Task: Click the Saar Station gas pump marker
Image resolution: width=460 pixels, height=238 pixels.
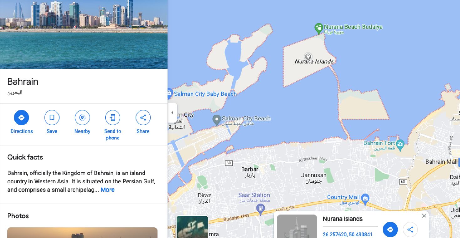Action: tap(260, 209)
